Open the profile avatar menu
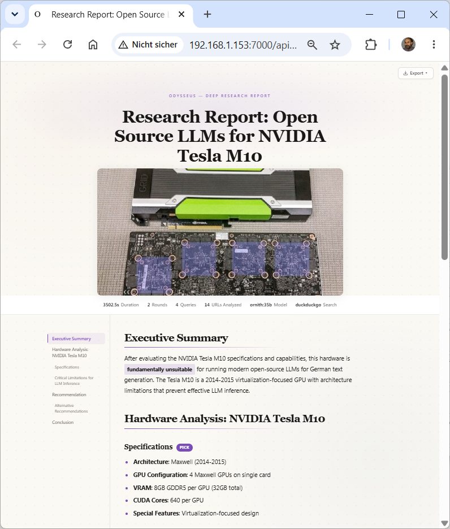 tap(408, 45)
